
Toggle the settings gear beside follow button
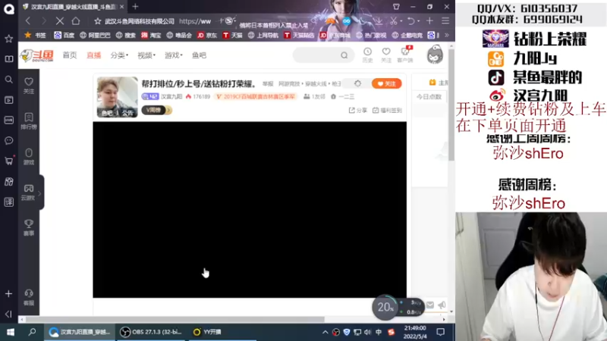click(357, 83)
